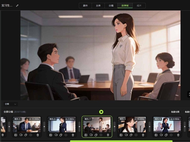Click the video generate icon under 镜头 6
Screen dimensions: 190x142
[x=56, y=135]
